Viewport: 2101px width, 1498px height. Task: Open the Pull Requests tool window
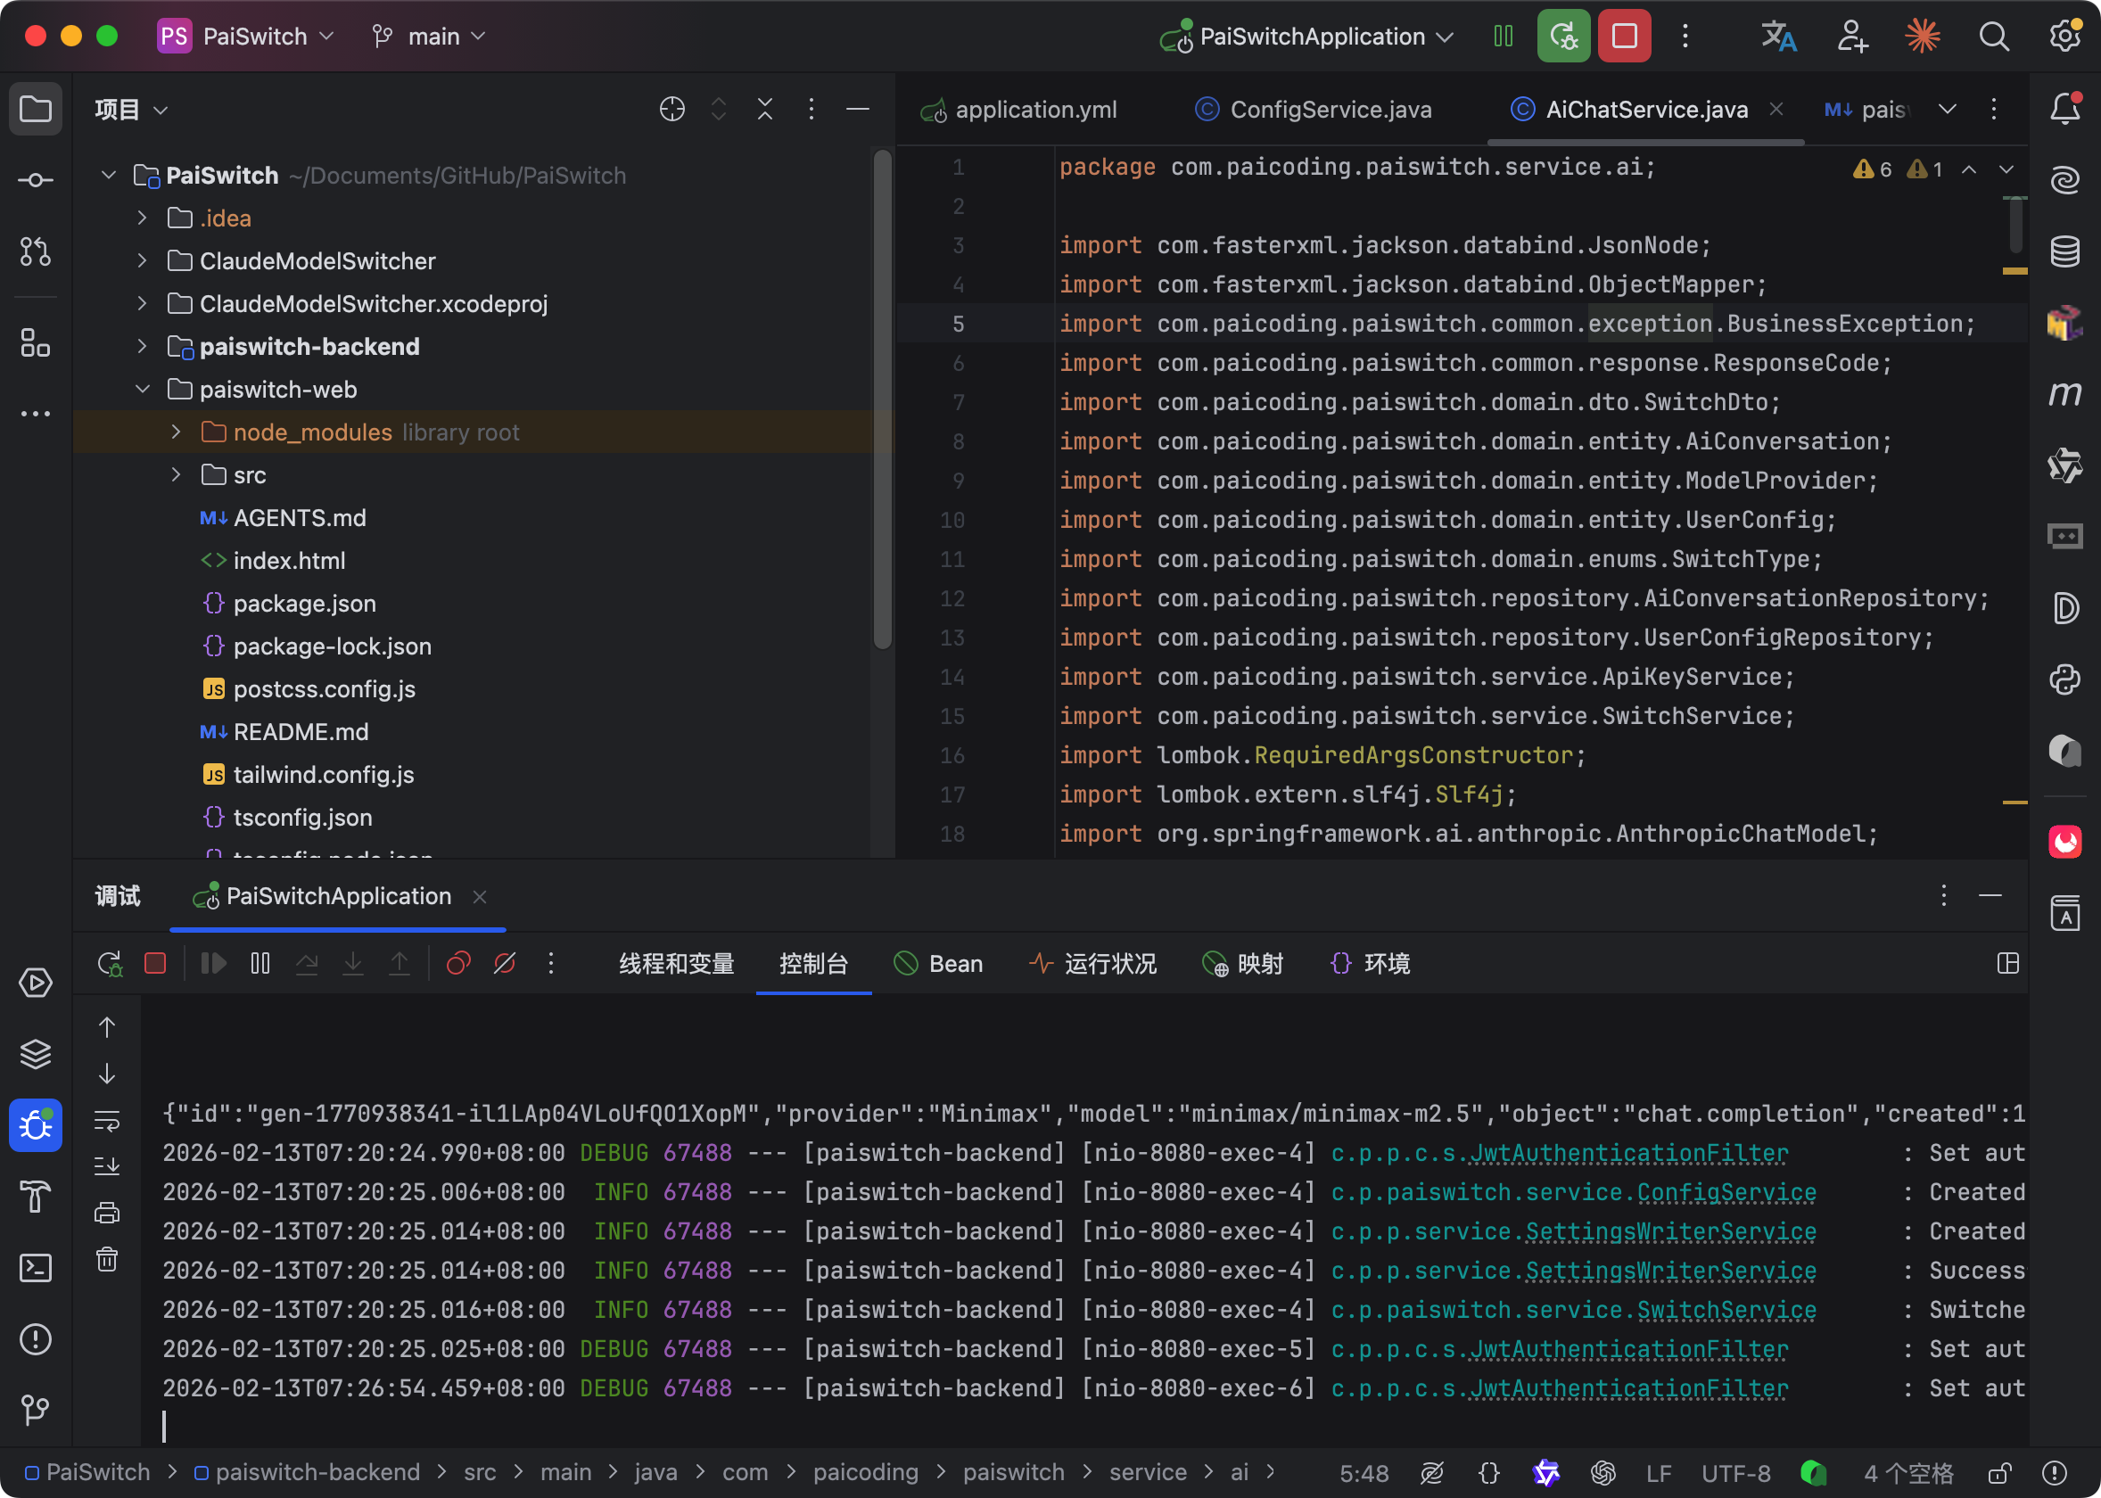point(35,251)
